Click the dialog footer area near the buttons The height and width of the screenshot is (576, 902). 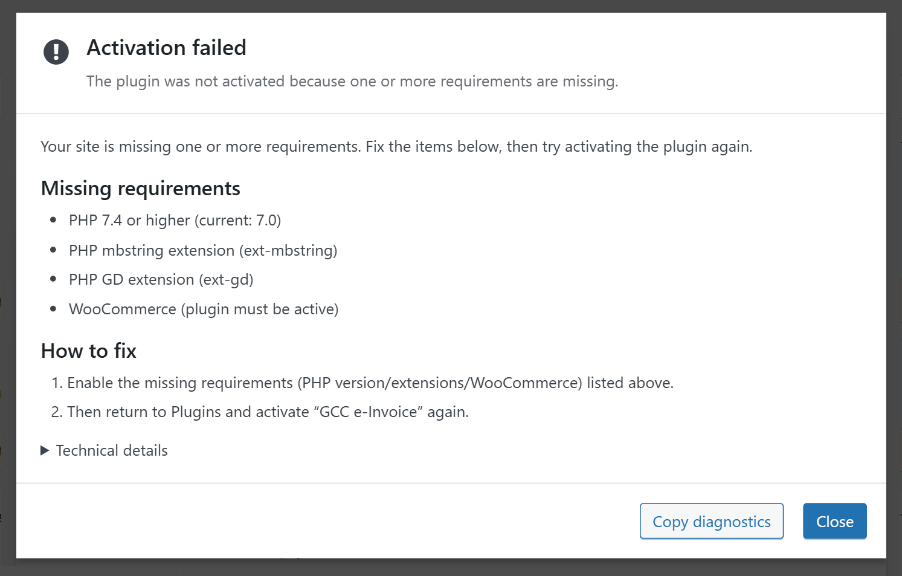(423, 521)
